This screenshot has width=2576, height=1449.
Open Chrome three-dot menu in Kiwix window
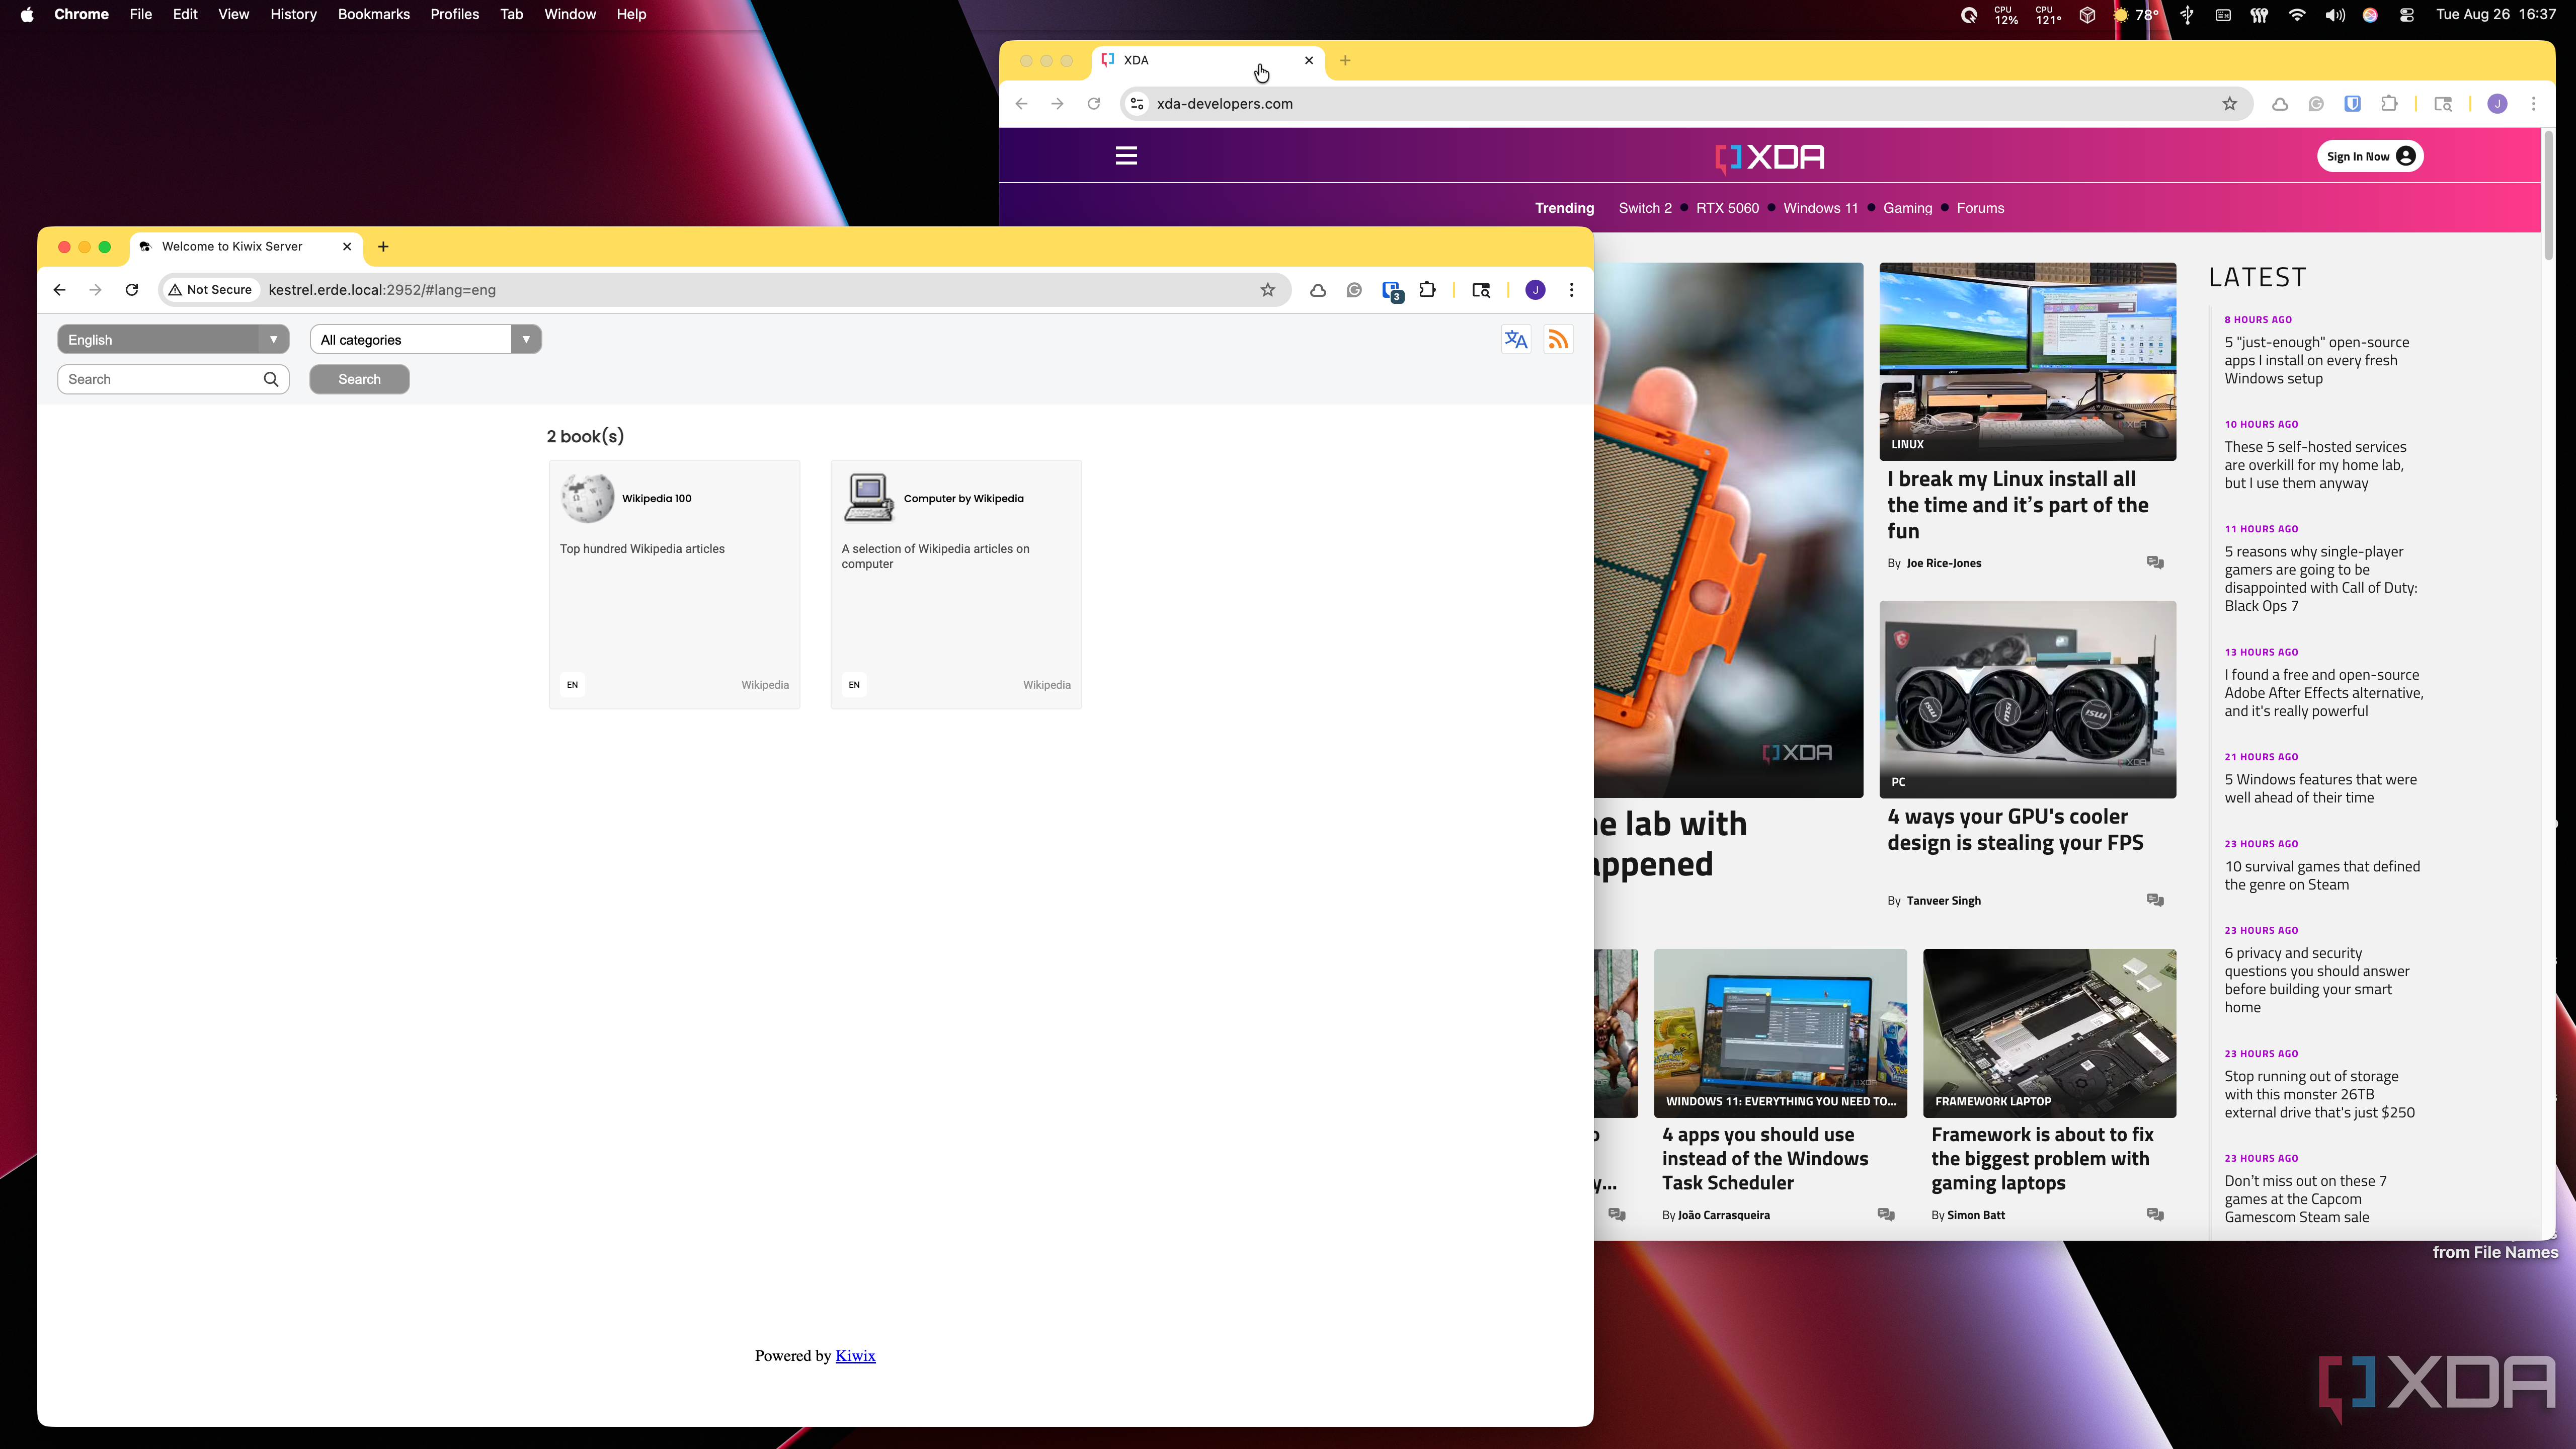[x=1572, y=290]
